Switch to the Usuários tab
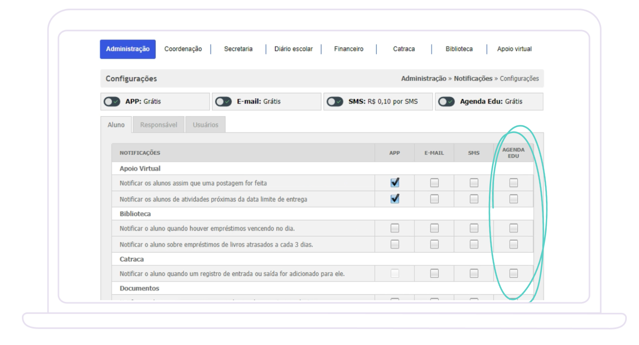Screen dimensions: 639x345 coord(205,125)
